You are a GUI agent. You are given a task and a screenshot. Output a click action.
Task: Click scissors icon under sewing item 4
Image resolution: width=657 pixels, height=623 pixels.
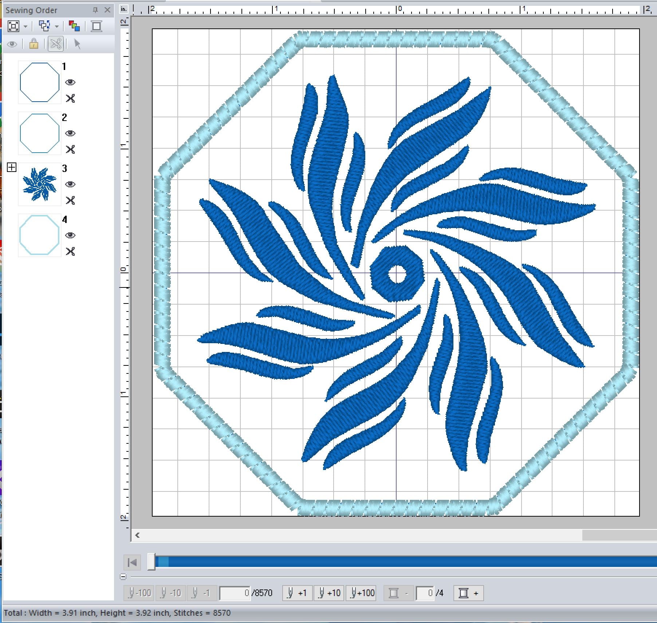(70, 251)
